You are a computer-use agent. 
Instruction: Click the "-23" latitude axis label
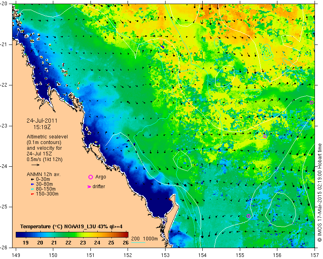(4, 126)
